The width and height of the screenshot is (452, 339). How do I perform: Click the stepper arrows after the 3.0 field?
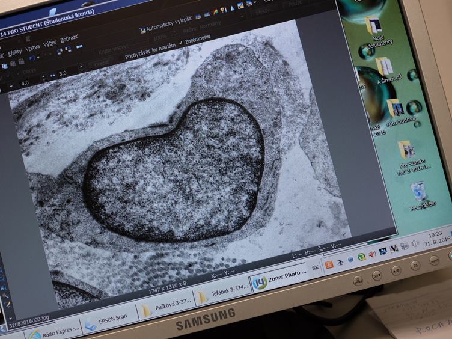(x=81, y=69)
